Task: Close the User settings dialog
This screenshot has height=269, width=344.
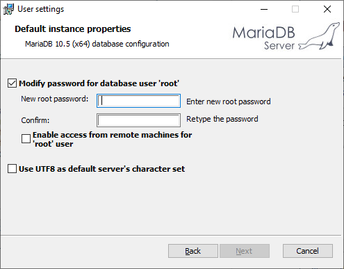Action: click(x=327, y=9)
